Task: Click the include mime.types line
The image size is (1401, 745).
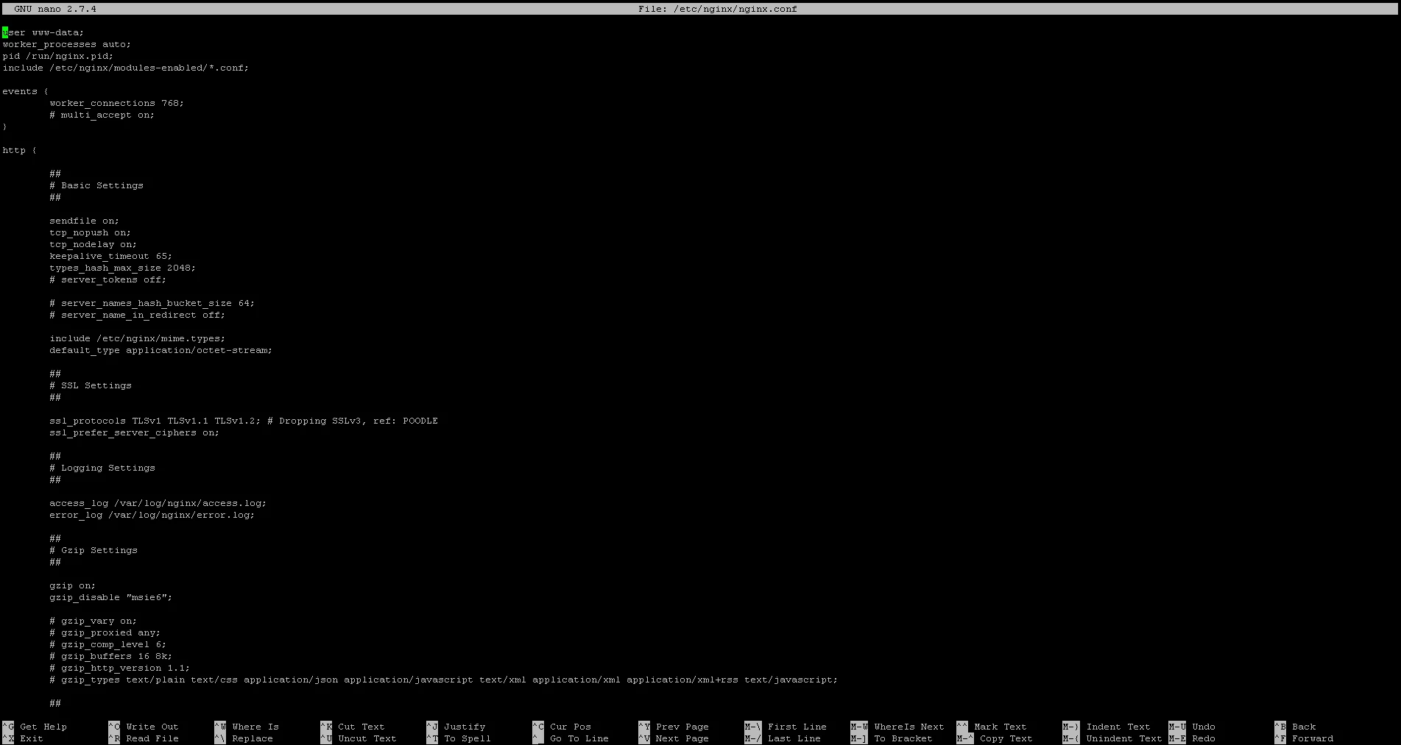Action: [138, 338]
